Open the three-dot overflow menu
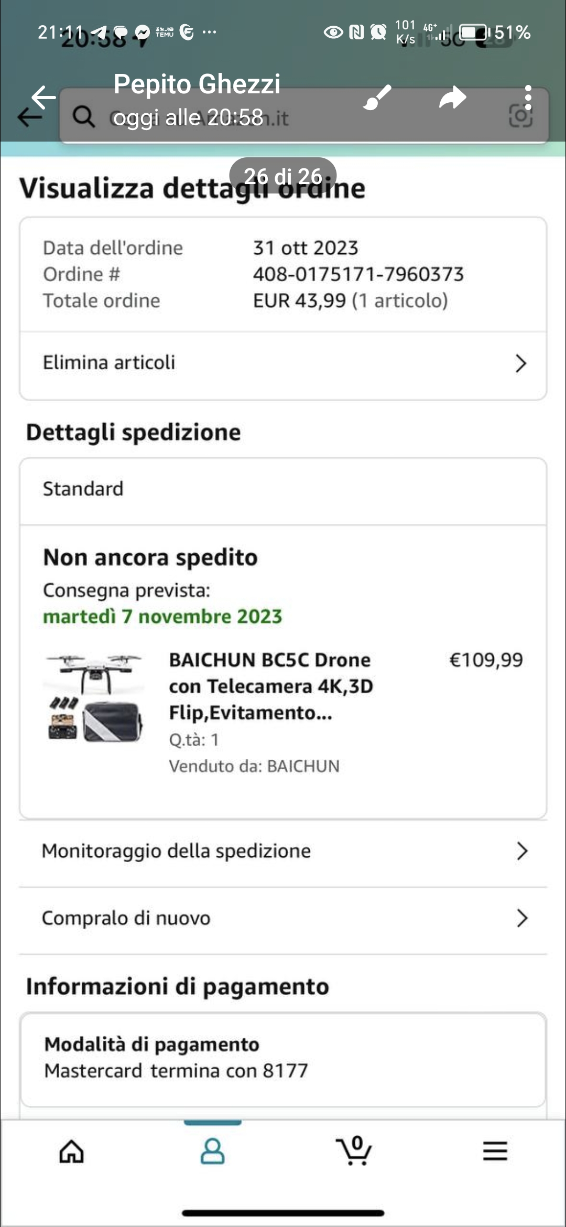566x1227 pixels. 528,98
